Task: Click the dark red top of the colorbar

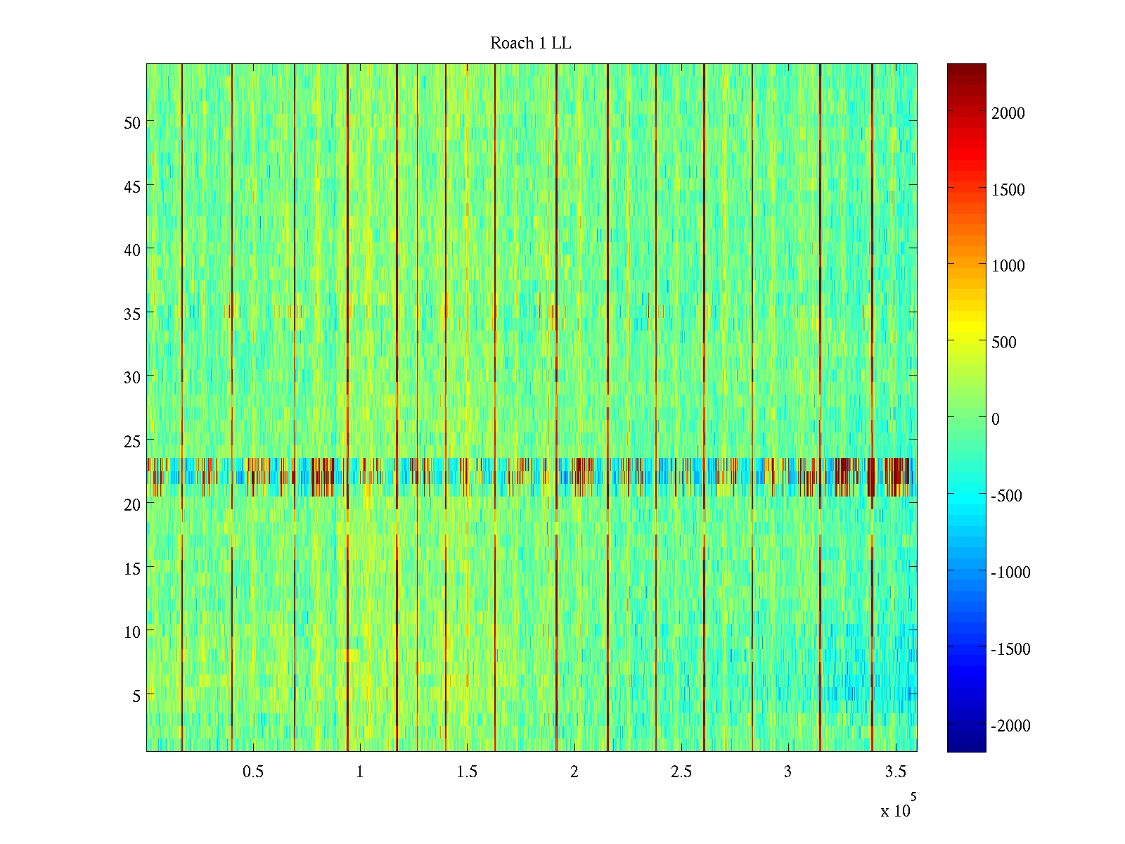Action: (966, 69)
